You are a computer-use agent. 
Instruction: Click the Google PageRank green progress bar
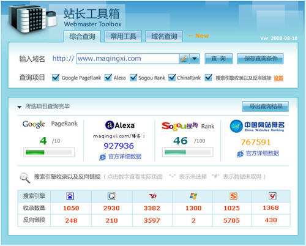pos(49,152)
